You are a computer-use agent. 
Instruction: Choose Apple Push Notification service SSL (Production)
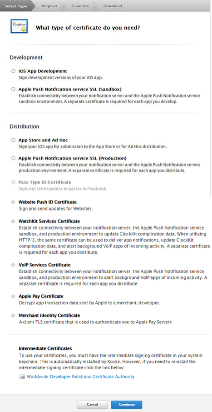click(x=13, y=158)
